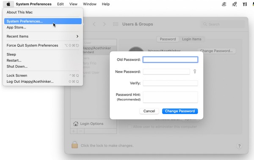Click the Login Options house icon
The image size is (254, 160).
click(x=76, y=124)
